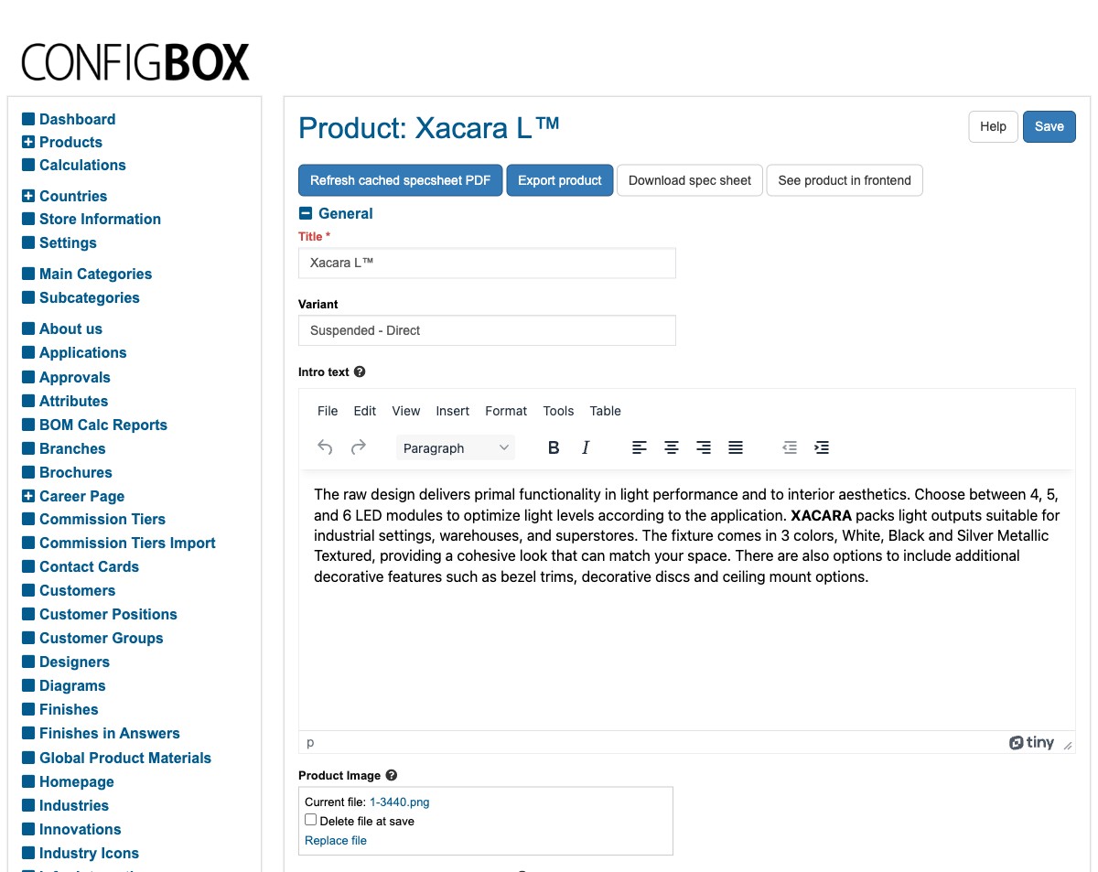
Task: Click the Settings sidebar square icon
Action: click(28, 243)
